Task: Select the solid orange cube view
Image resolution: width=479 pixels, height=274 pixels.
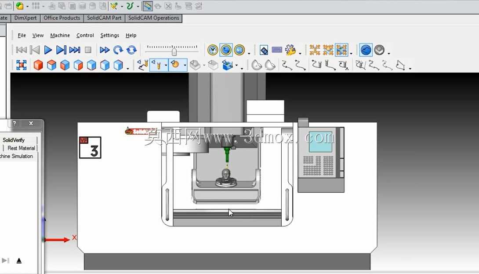Action: coord(38,65)
